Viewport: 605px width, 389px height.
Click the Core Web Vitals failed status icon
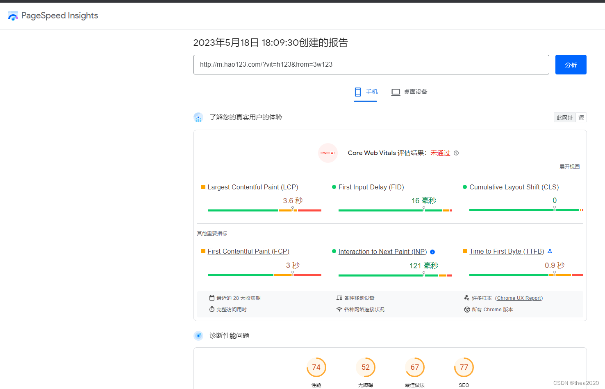point(328,153)
